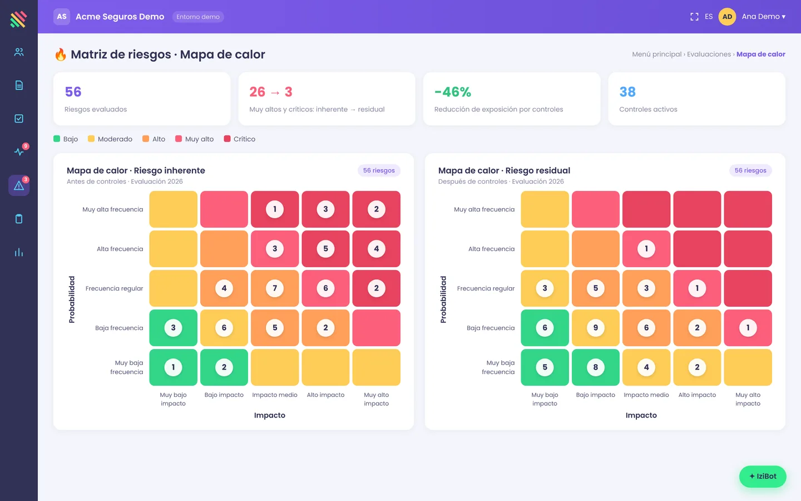Select inherent cell with 7 risks
The height and width of the screenshot is (501, 801).
pos(275,288)
